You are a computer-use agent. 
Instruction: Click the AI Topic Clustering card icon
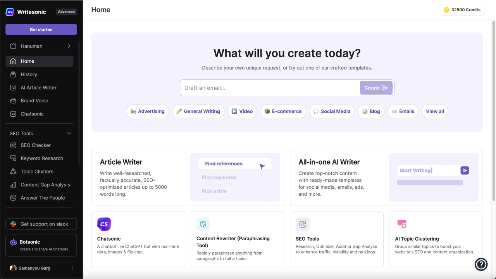(402, 224)
